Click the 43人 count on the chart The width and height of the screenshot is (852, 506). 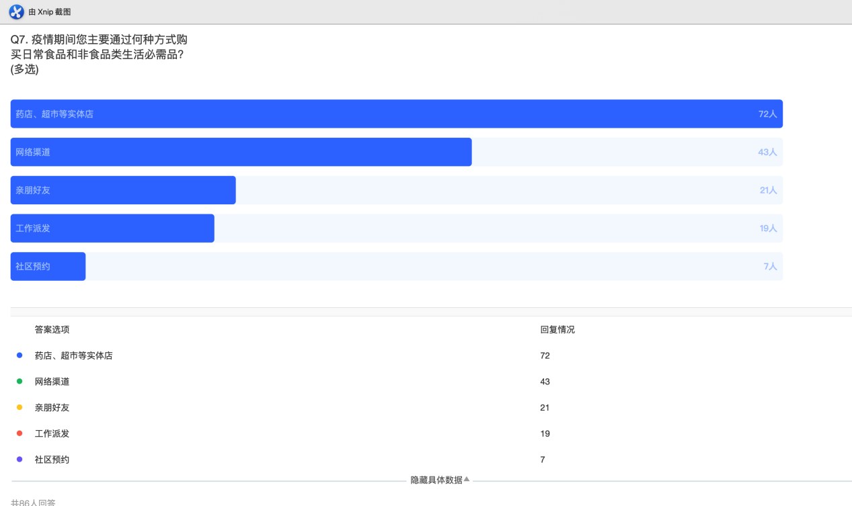tap(767, 153)
